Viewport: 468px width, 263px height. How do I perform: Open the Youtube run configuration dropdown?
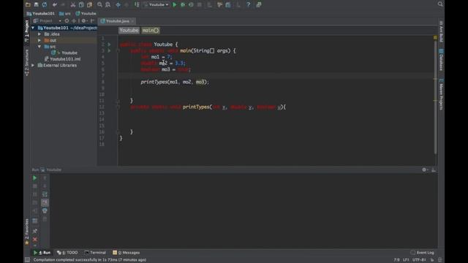pyautogui.click(x=156, y=4)
